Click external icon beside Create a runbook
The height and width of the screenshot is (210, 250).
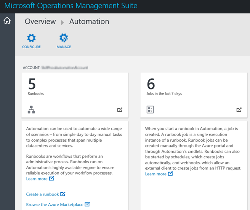tap(63, 194)
